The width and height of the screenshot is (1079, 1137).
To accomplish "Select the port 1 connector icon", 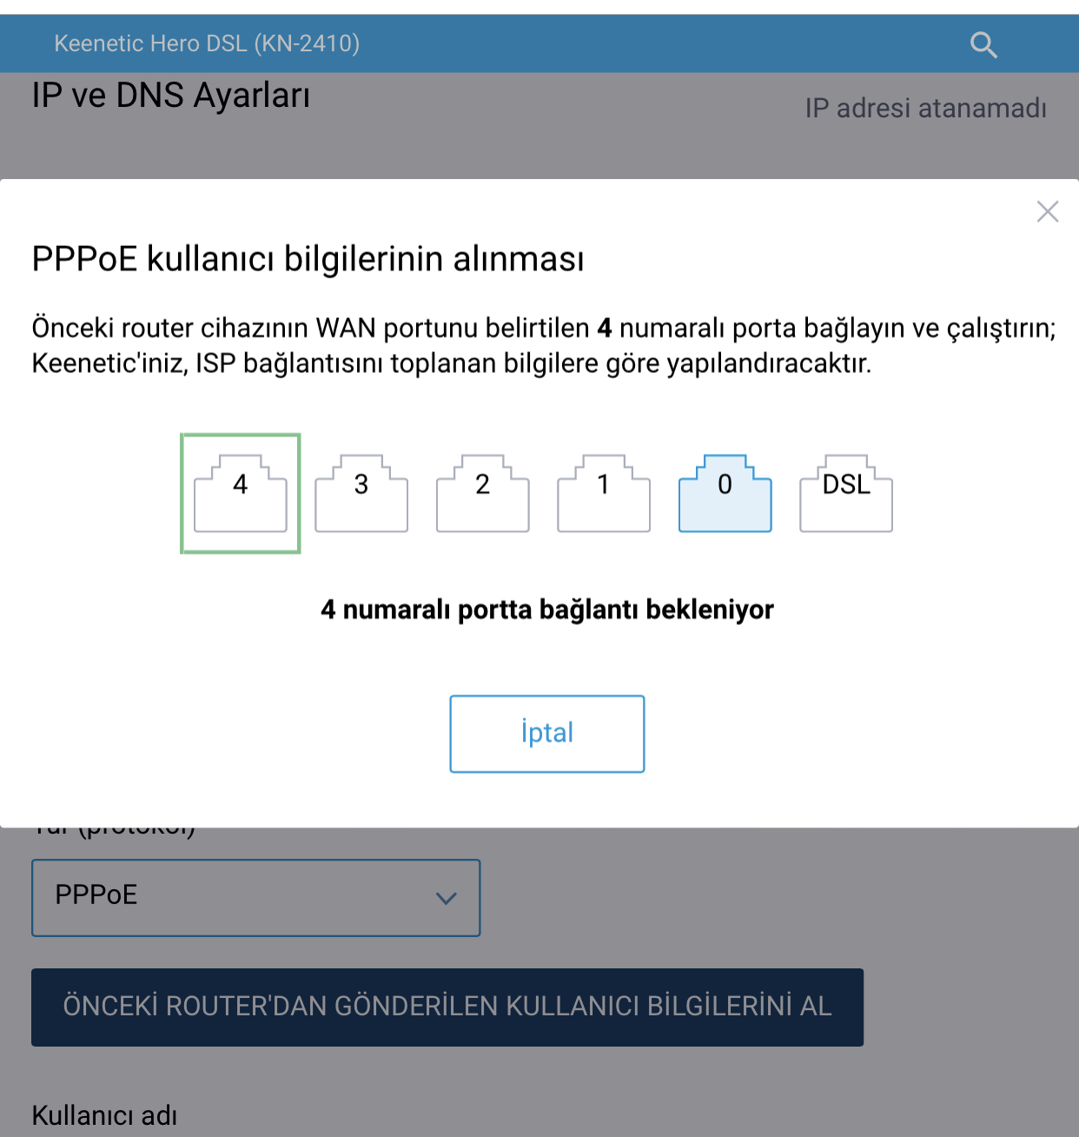I will (604, 493).
